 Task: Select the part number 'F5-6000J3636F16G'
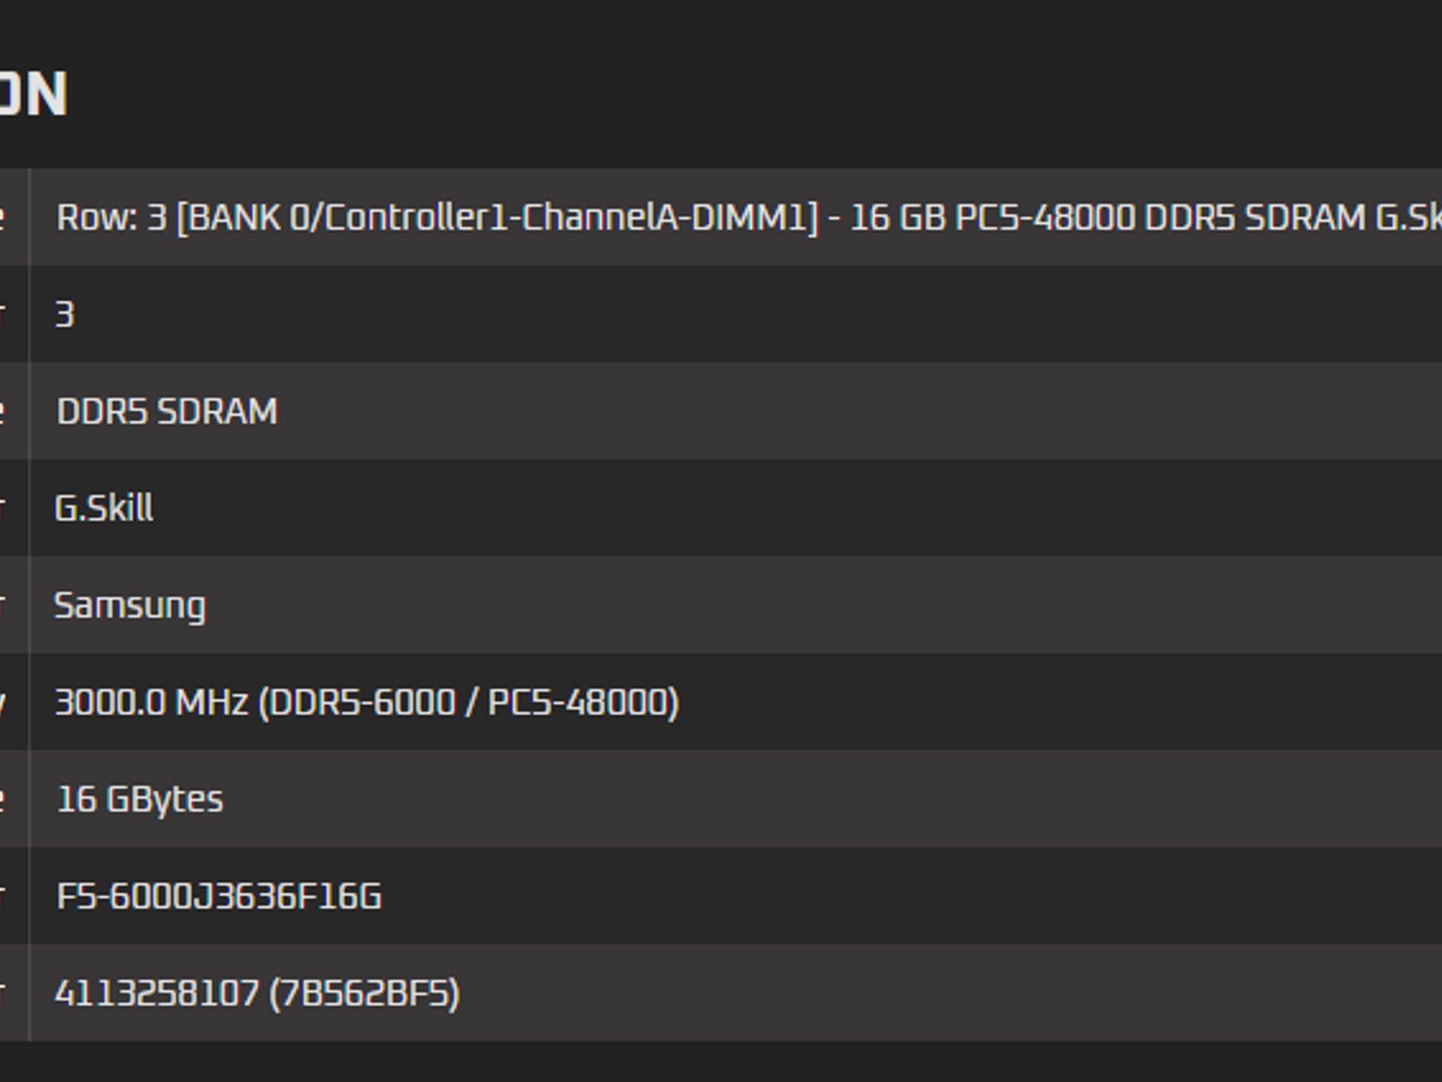(x=219, y=896)
